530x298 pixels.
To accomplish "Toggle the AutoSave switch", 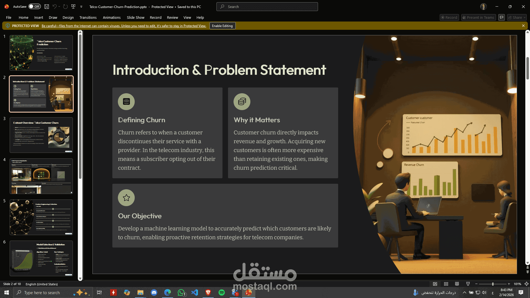I will click(35, 7).
